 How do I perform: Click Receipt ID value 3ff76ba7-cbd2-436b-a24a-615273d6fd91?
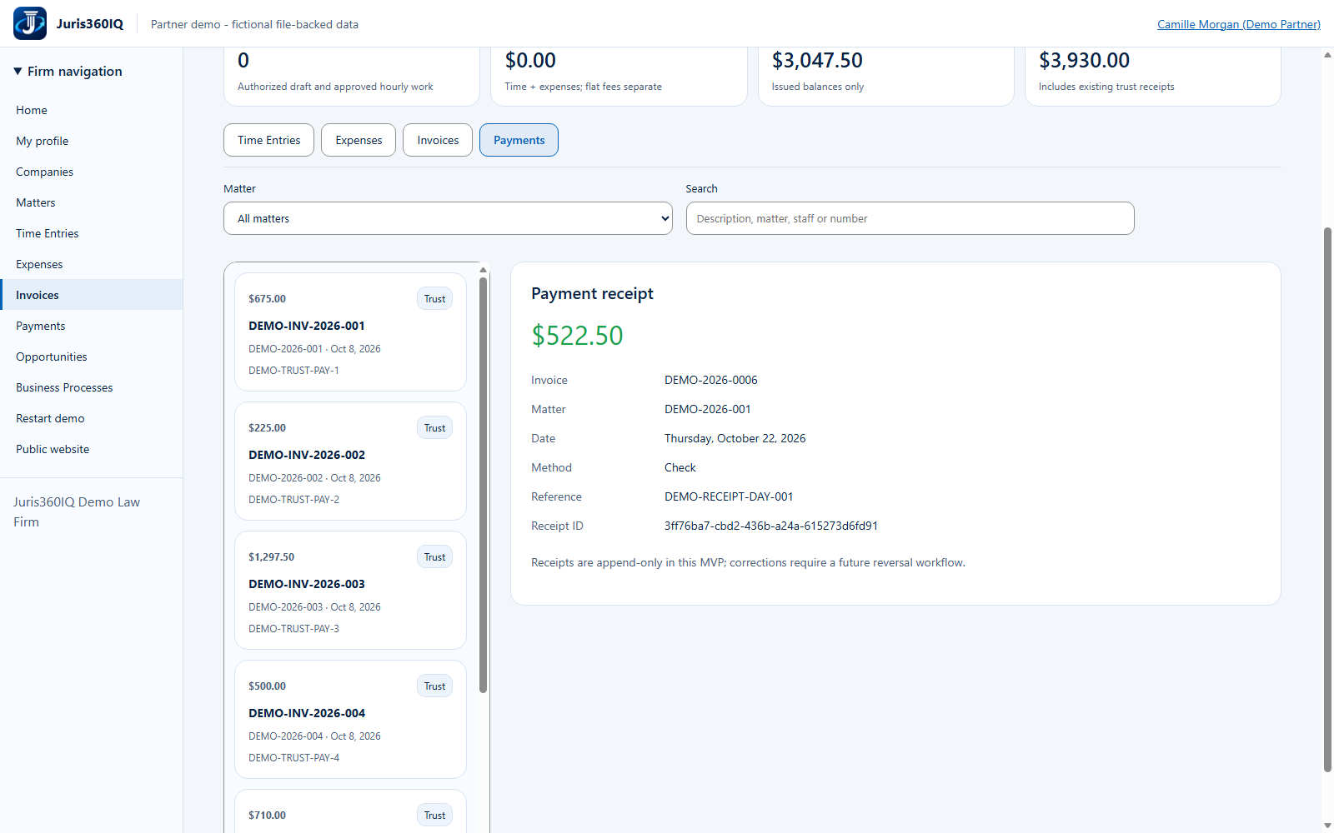pos(770,526)
